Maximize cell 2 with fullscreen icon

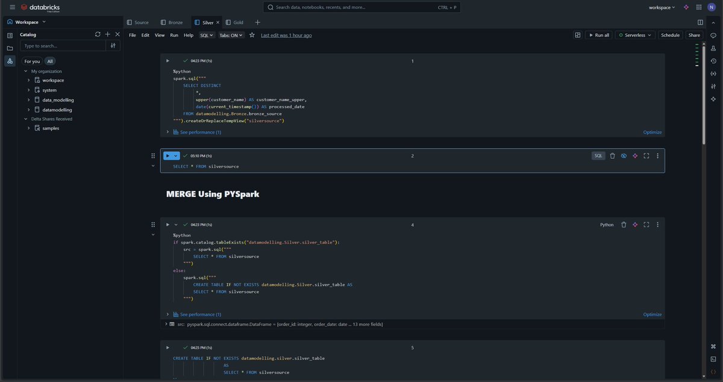646,156
